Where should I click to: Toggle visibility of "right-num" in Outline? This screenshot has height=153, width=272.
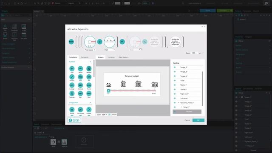[175, 94]
